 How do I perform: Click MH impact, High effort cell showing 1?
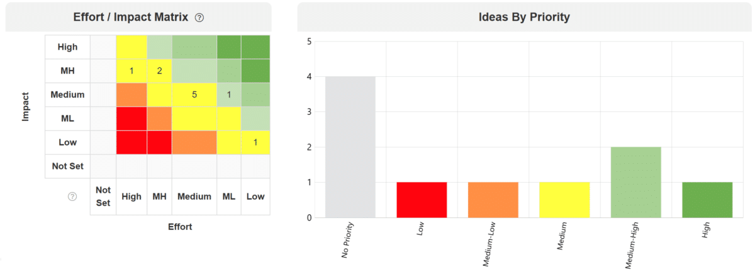coord(131,71)
